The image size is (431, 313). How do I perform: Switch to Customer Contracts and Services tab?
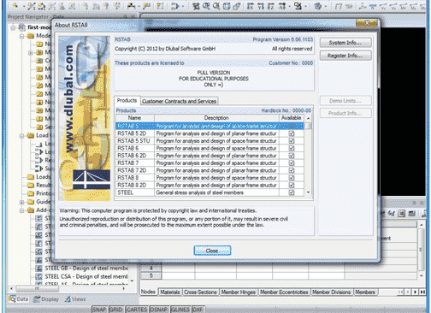180,101
